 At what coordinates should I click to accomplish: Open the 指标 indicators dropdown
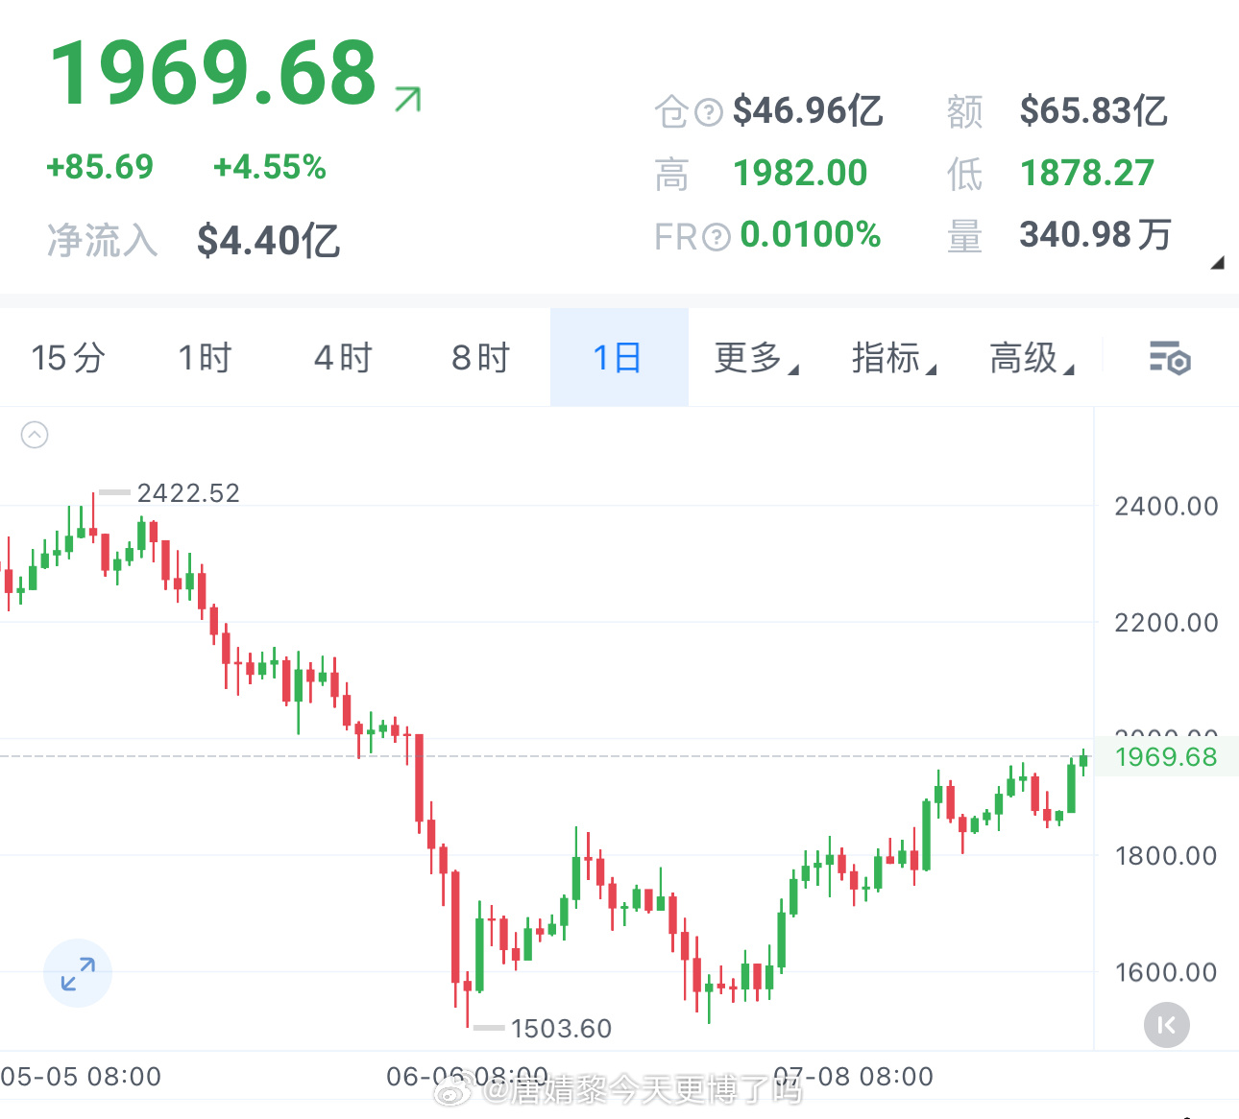tap(894, 358)
